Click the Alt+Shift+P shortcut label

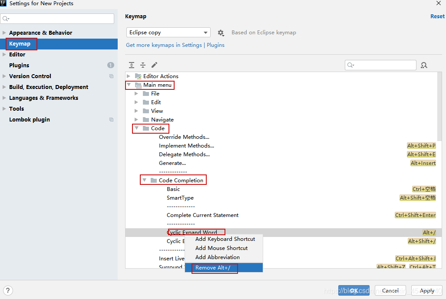pos(421,146)
